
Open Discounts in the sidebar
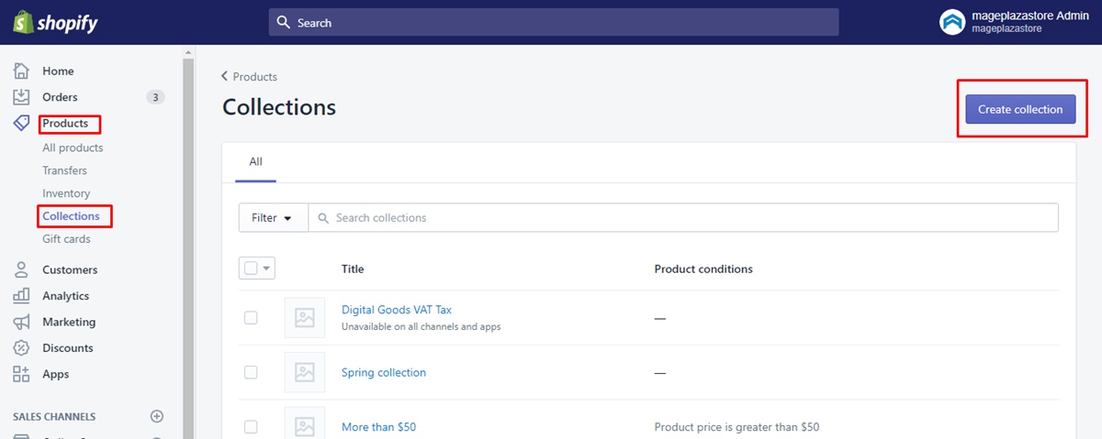68,348
